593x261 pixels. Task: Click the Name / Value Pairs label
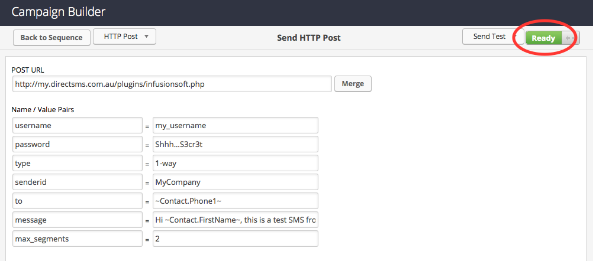(43, 110)
